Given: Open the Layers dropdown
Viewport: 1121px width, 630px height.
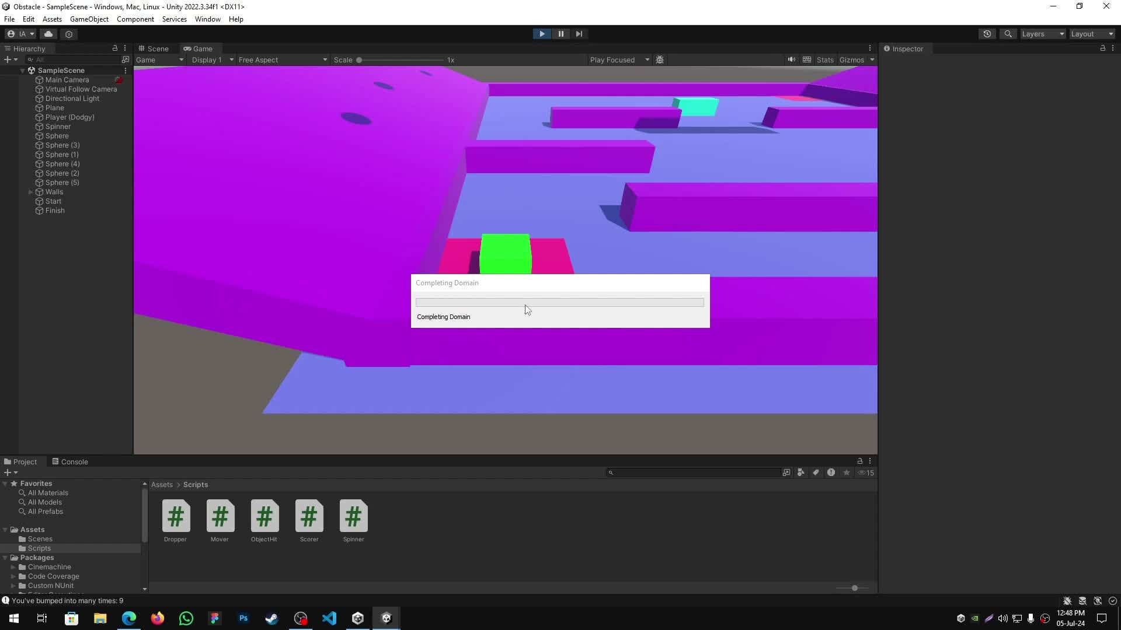Looking at the screenshot, I should (x=1043, y=34).
